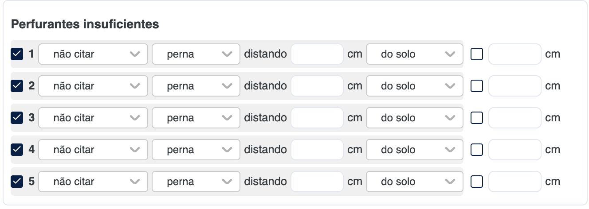Viewport: 589px width, 209px height.
Task: Tick the empty checkbox at end of row 4
Action: (477, 150)
